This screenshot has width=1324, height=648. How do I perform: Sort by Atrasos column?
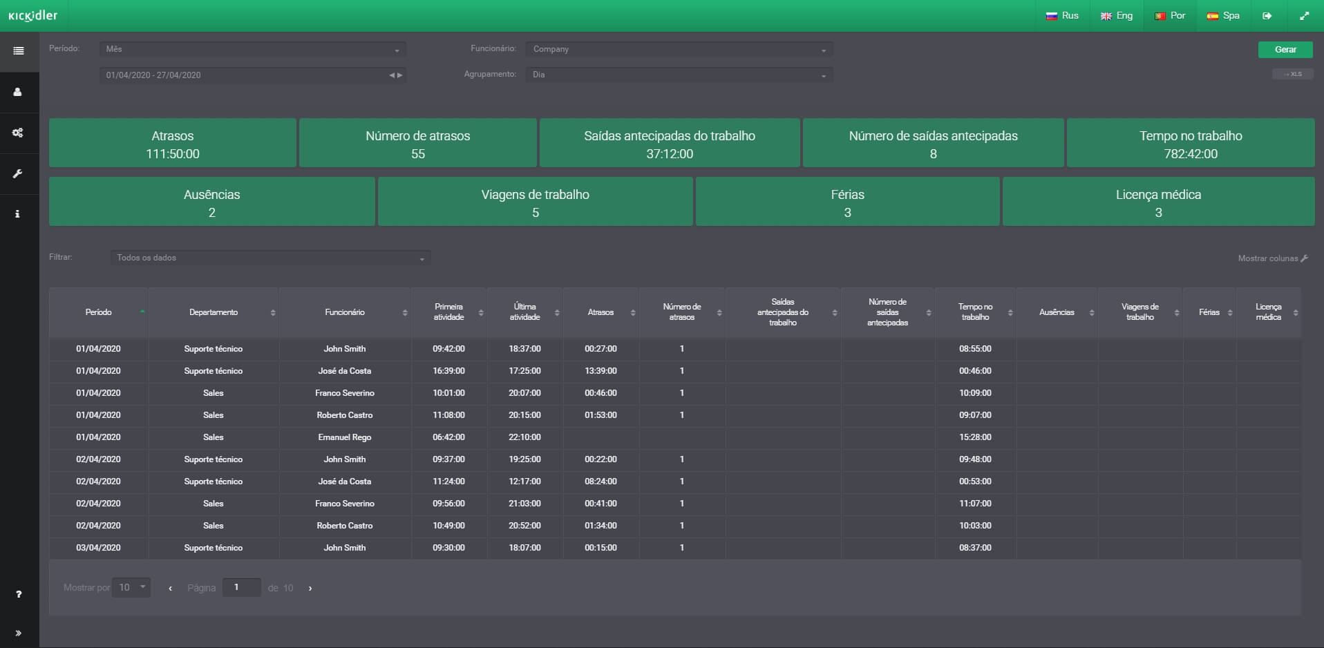click(601, 312)
